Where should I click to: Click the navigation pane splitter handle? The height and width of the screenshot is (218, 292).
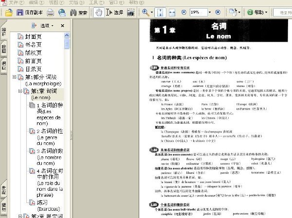pyautogui.click(x=71, y=135)
